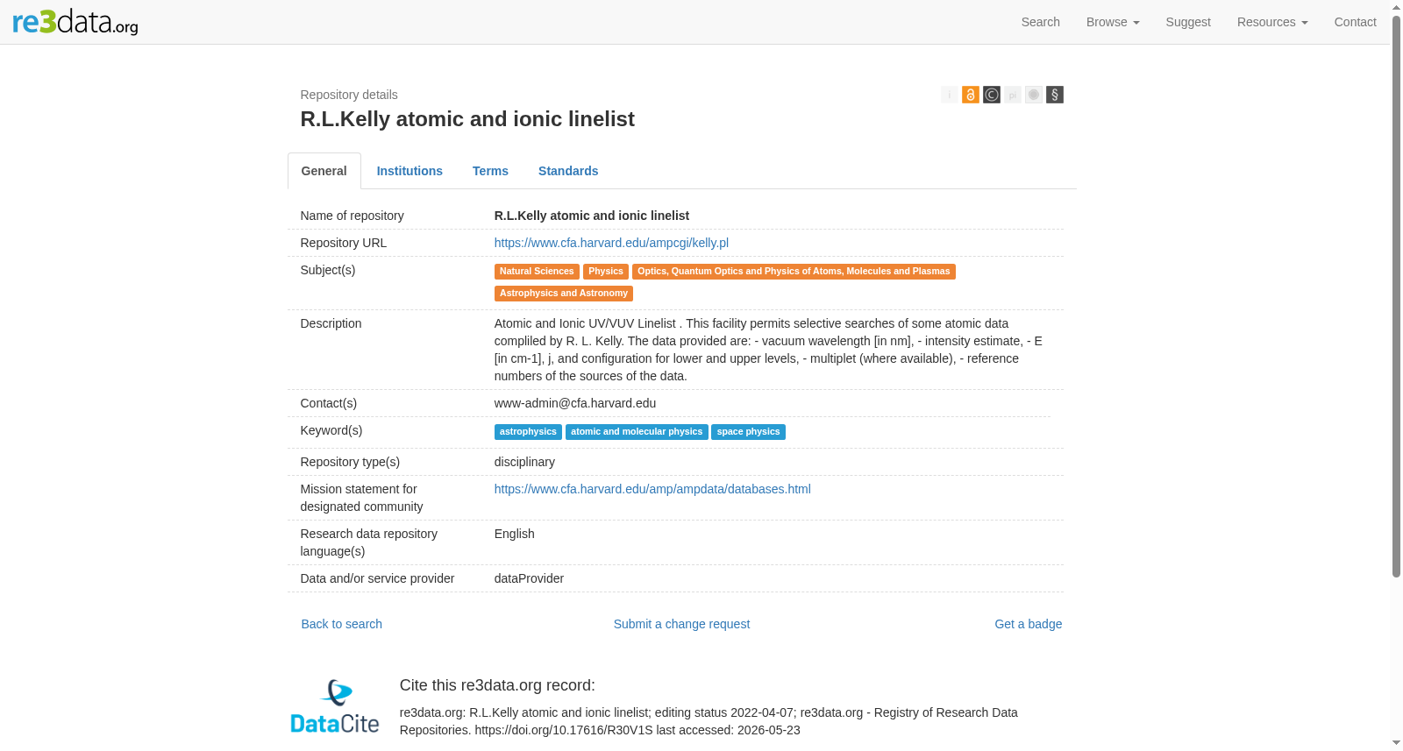The image size is (1403, 751).
Task: Switch to the Institutions tab
Action: [x=410, y=171]
